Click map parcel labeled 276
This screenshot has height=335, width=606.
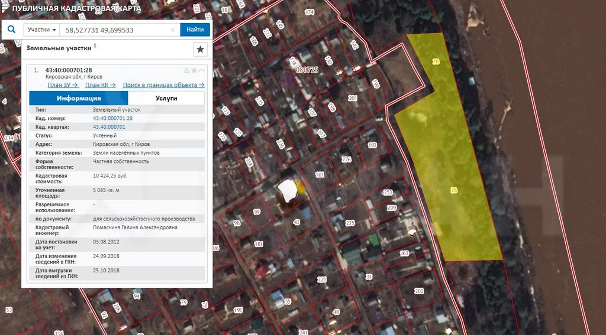point(346,160)
